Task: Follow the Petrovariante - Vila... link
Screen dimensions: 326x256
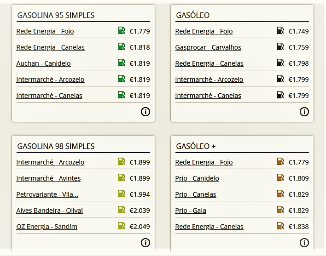Action: click(x=47, y=194)
